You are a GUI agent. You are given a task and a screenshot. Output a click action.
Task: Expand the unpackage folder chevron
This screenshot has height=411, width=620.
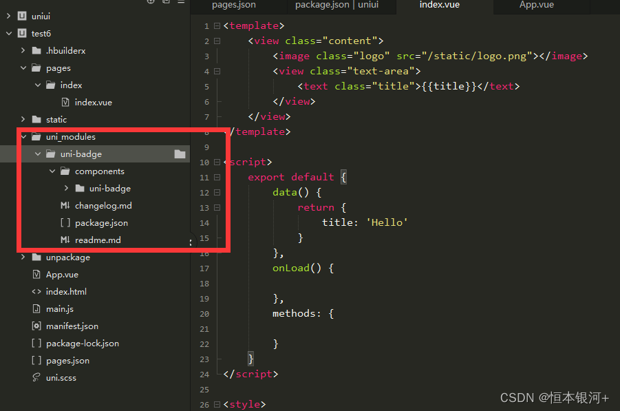pos(23,257)
